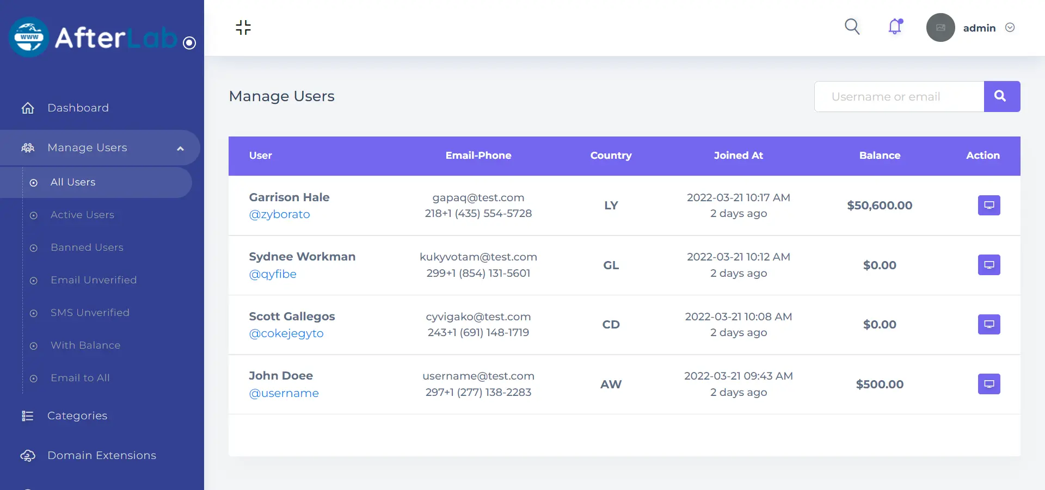Open the @qyfibe profile link
The height and width of the screenshot is (490, 1045).
273,274
